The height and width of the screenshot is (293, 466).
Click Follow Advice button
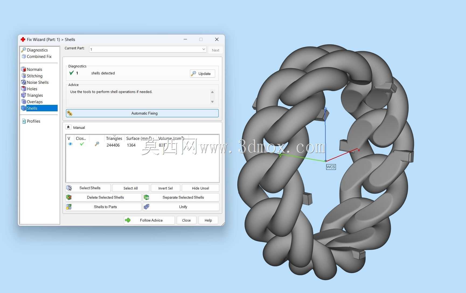tap(149, 220)
